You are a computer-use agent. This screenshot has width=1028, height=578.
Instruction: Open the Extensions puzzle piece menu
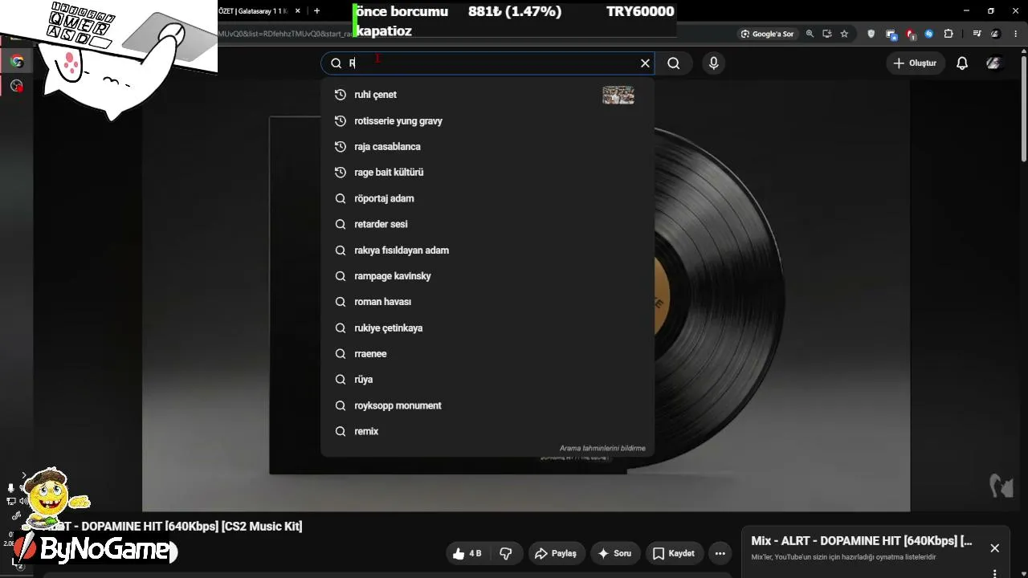[948, 34]
